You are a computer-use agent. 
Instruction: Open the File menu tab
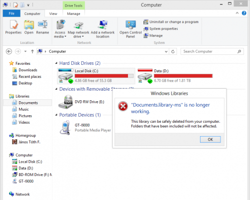tap(11, 13)
